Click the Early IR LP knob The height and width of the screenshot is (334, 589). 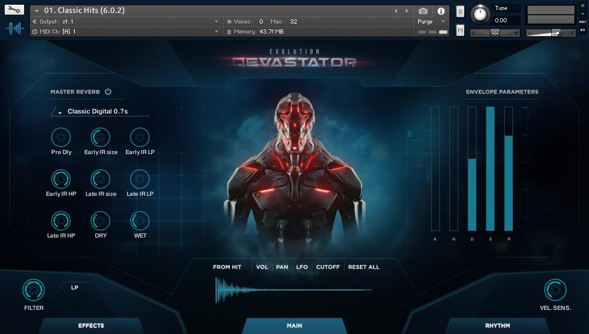140,137
